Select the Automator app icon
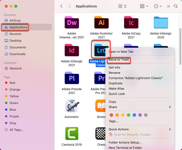The height and width of the screenshot is (150, 182). tap(72, 106)
